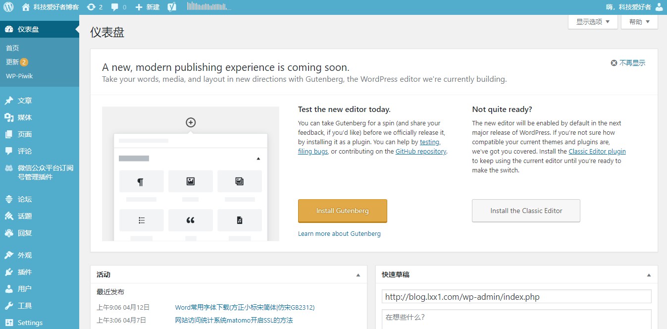Click the plug icon beside 插件
Viewport: 667px width, 329px height.
(9, 272)
